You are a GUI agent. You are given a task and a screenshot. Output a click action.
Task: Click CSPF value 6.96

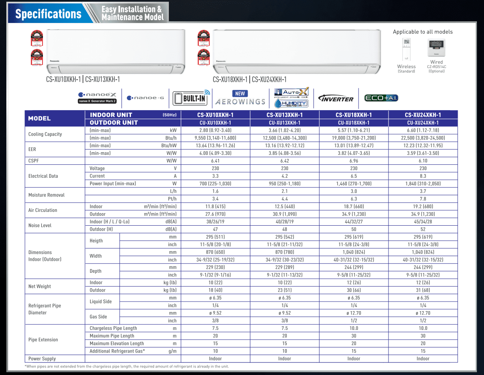click(354, 161)
